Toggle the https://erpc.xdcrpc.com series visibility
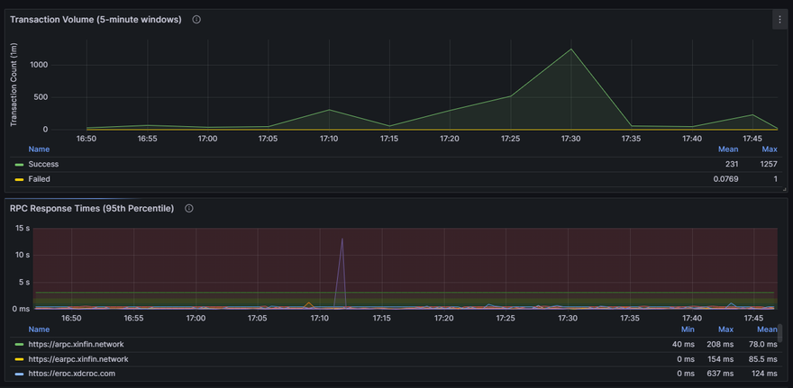Image resolution: width=793 pixels, height=388 pixels. [x=71, y=374]
